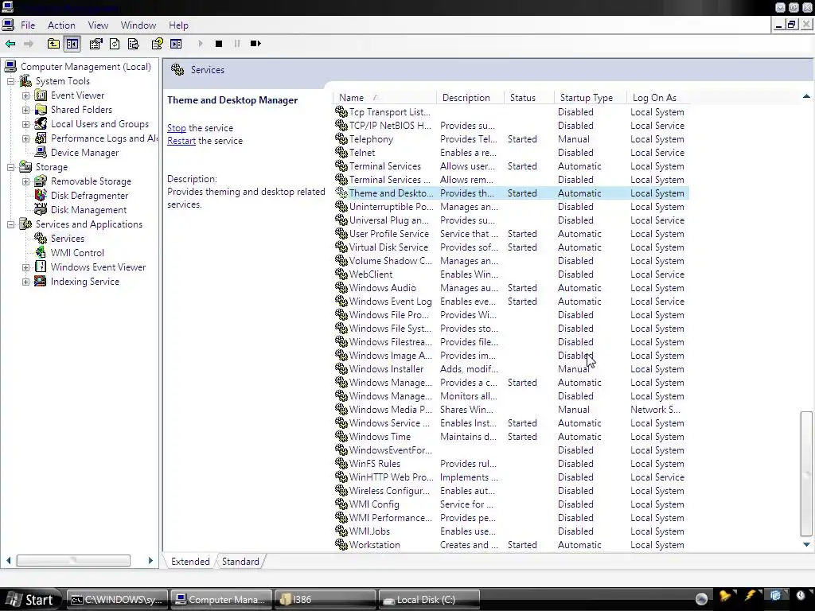Click the Refresh toolbar icon
This screenshot has height=611, width=815.
tap(115, 45)
